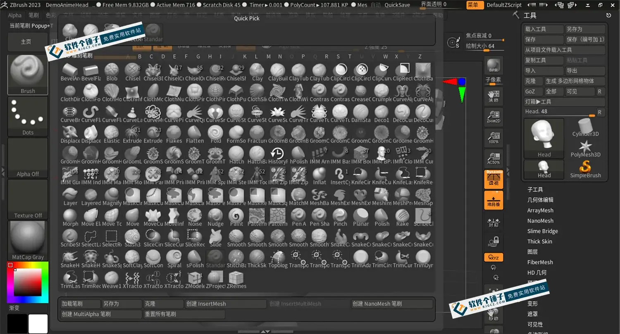Choose the Crumple brush
Image resolution: width=620 pixels, height=334 pixels.
[382, 93]
